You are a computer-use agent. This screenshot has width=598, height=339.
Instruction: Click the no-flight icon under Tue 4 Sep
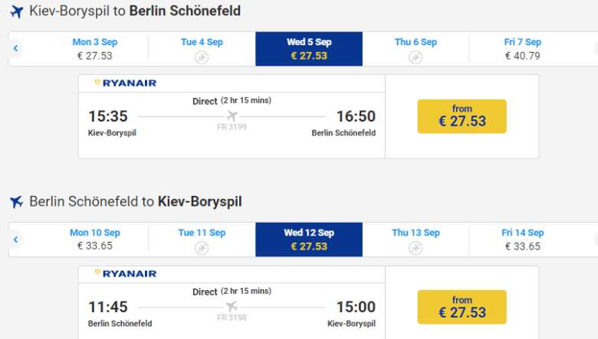pyautogui.click(x=202, y=57)
